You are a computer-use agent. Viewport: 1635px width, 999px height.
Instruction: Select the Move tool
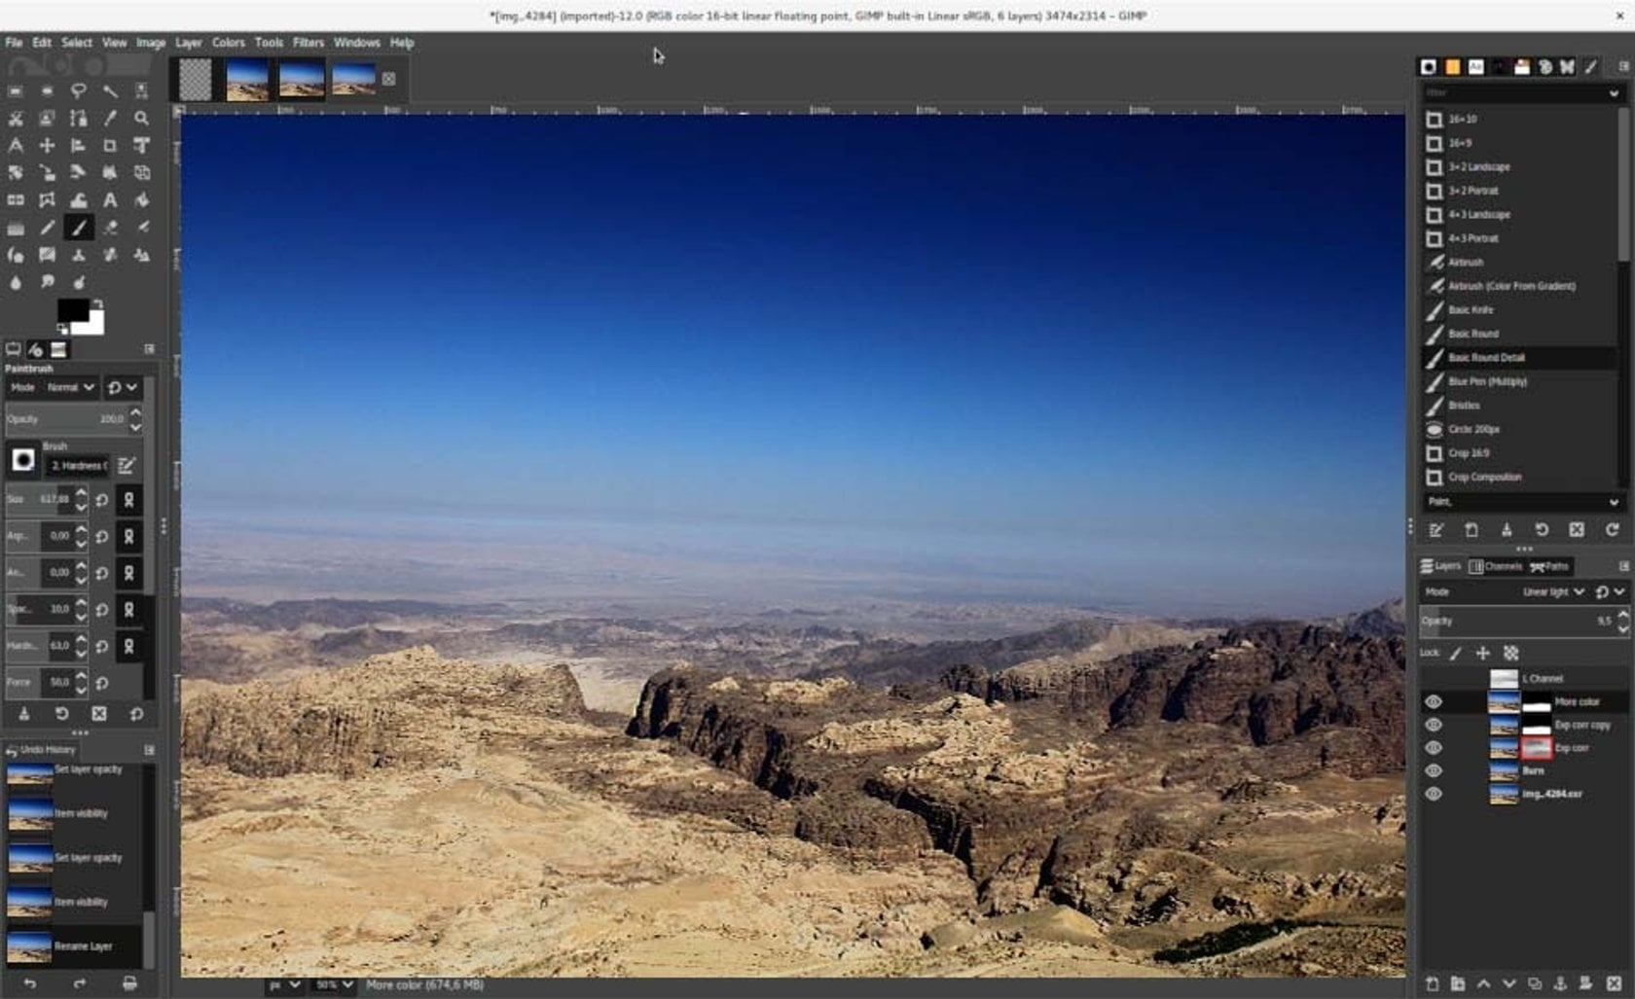tap(46, 146)
